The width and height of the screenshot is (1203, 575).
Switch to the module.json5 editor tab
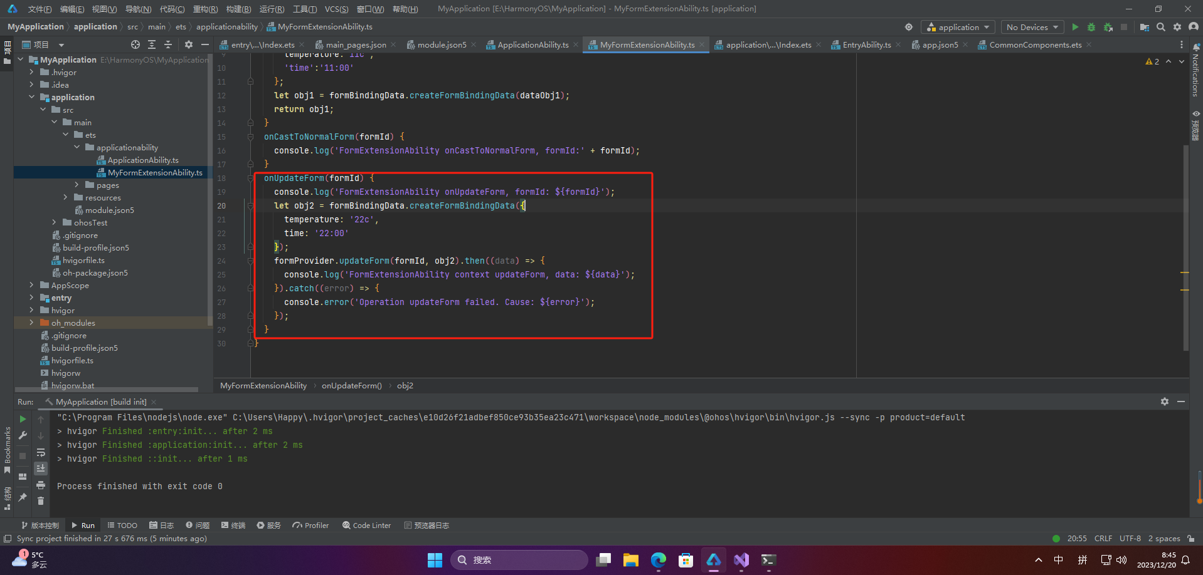tap(442, 44)
